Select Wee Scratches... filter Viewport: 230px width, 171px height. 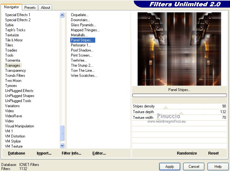84,76
